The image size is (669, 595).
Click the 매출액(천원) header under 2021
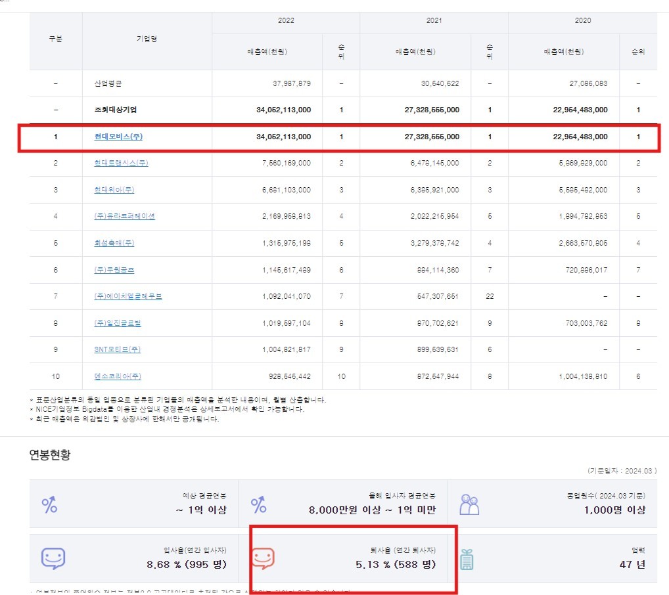415,52
